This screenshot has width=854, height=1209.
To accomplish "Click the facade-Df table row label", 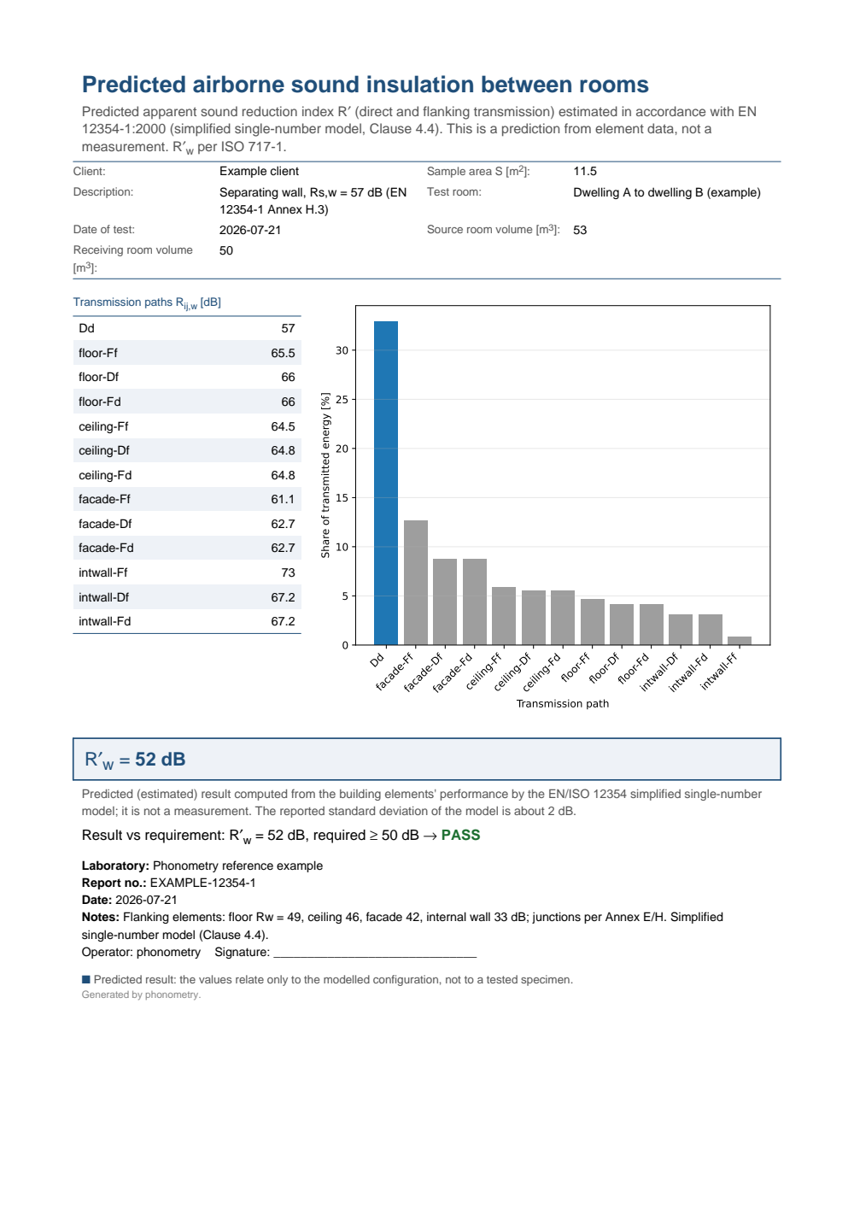I will 105,524.
